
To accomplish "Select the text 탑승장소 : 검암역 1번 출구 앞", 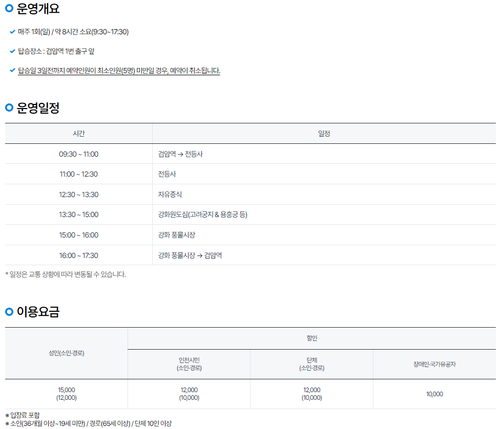I will (56, 51).
